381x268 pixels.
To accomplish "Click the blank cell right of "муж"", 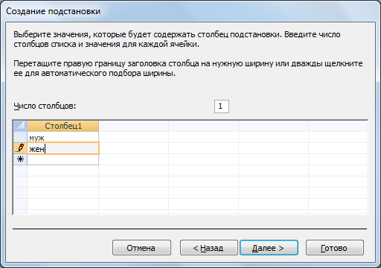I will tap(133, 137).
